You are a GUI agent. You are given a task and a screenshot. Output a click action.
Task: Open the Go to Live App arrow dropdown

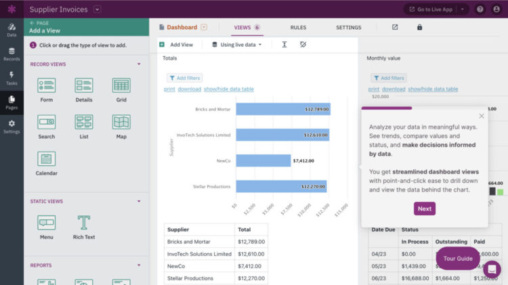click(x=463, y=9)
